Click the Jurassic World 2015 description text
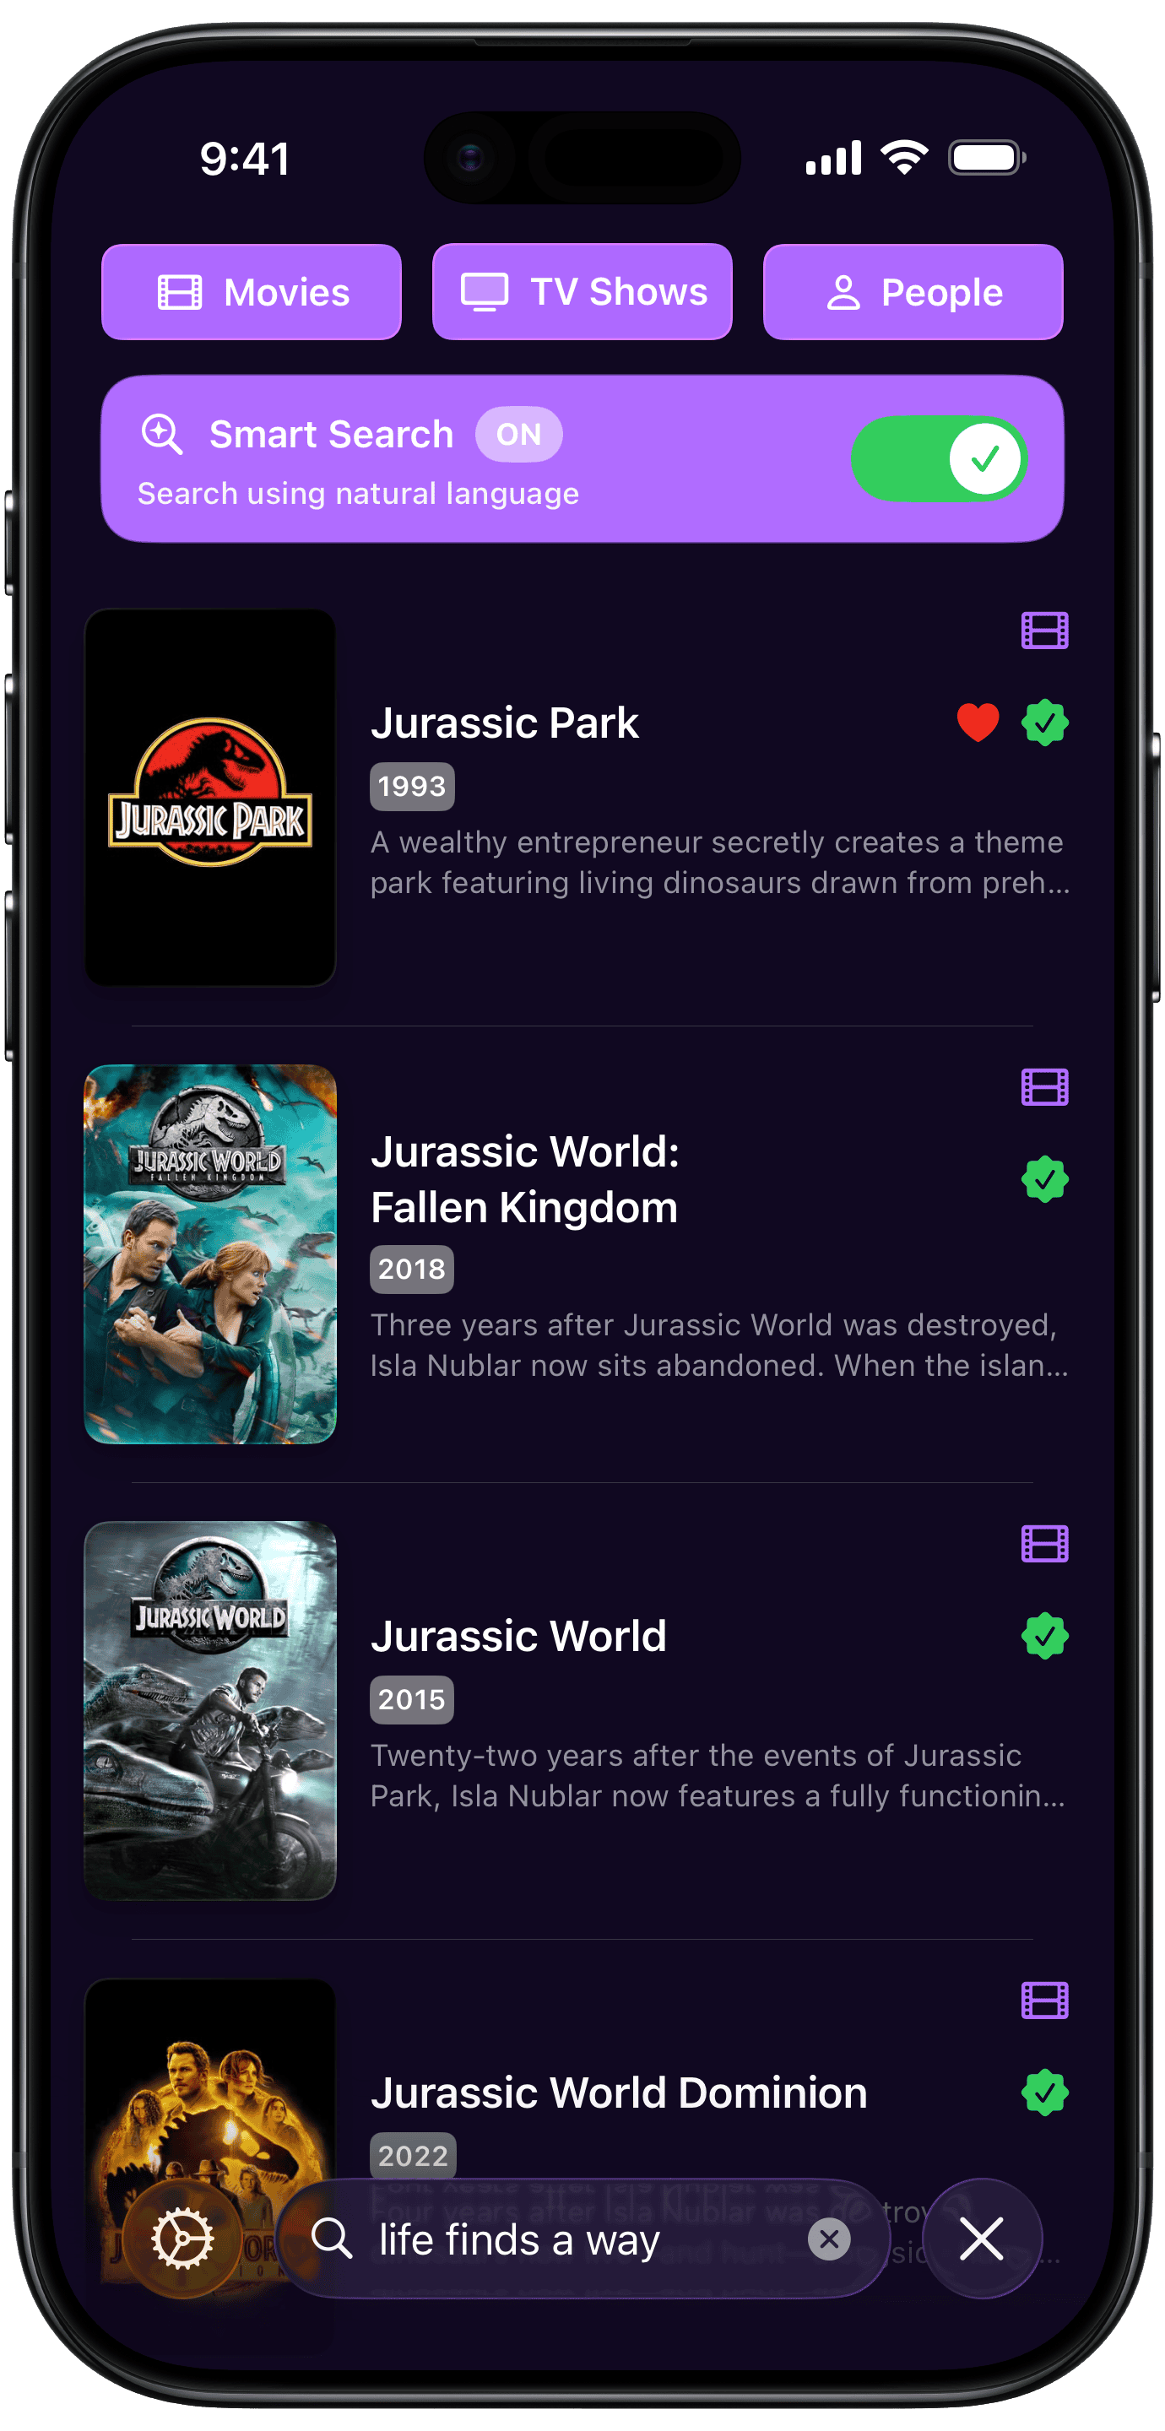The width and height of the screenshot is (1165, 2431). pyautogui.click(x=718, y=1776)
